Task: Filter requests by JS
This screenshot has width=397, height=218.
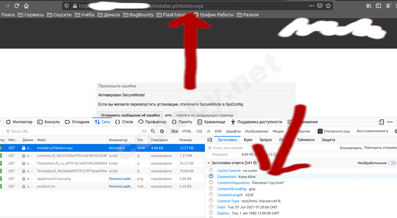Action: click(208, 131)
